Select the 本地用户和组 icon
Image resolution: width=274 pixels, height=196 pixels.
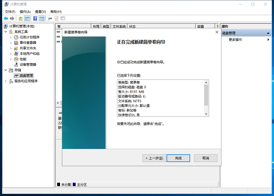point(16,53)
